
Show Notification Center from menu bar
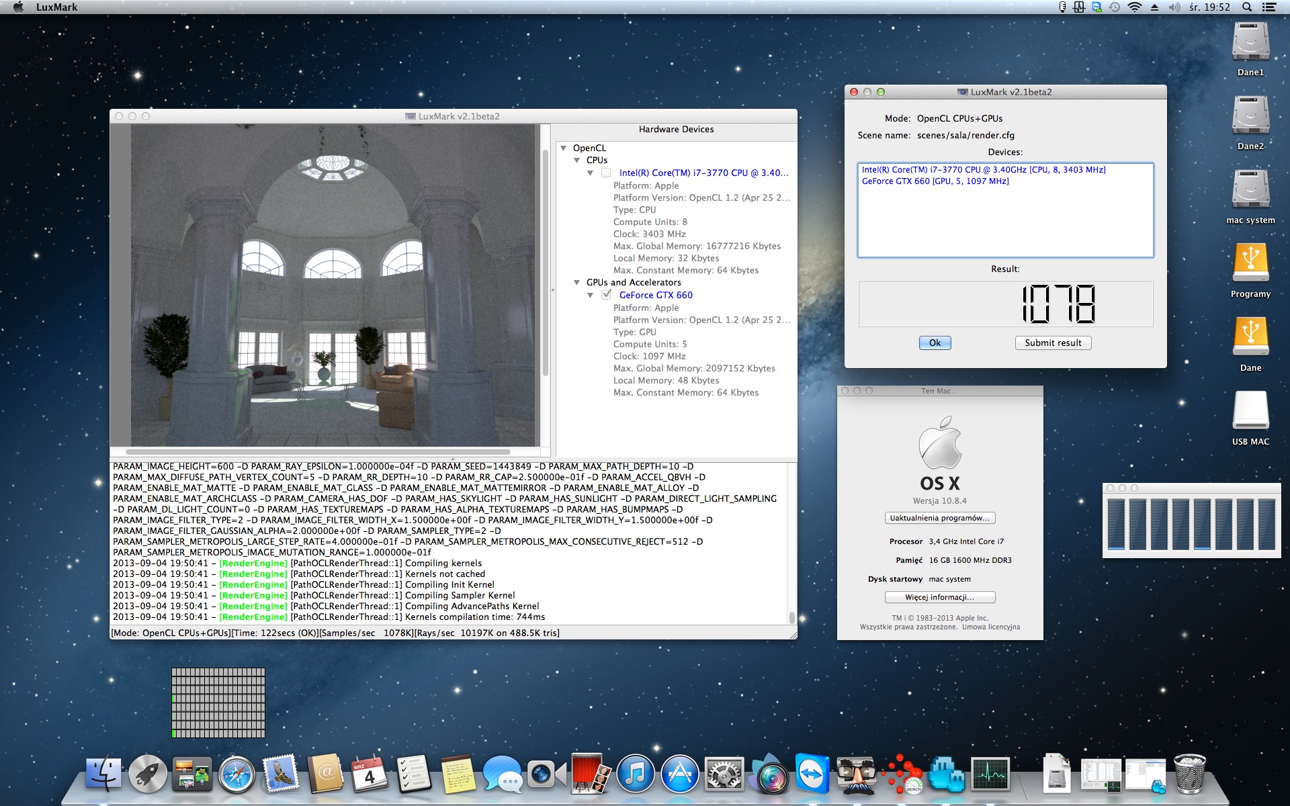point(1269,7)
